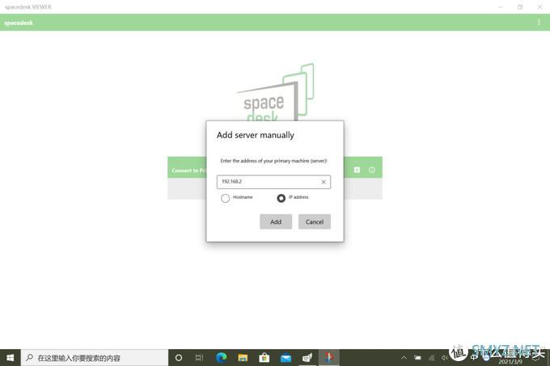Minimize the spacedesk VIEWER window
This screenshot has height=366, width=550.
501,6
